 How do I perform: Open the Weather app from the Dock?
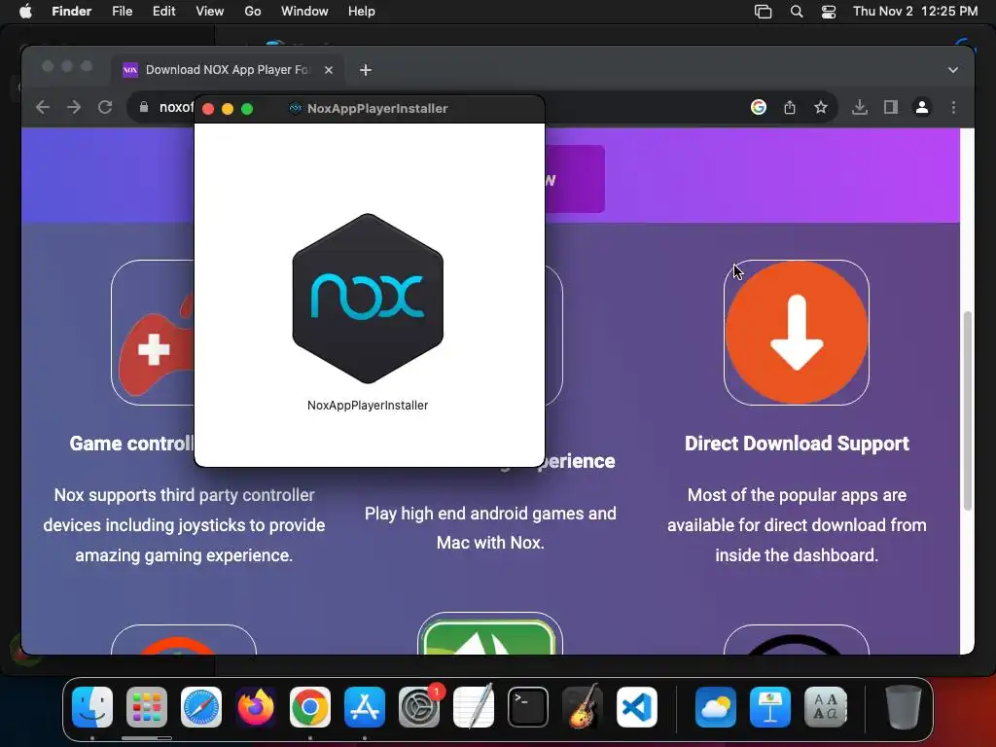click(716, 707)
